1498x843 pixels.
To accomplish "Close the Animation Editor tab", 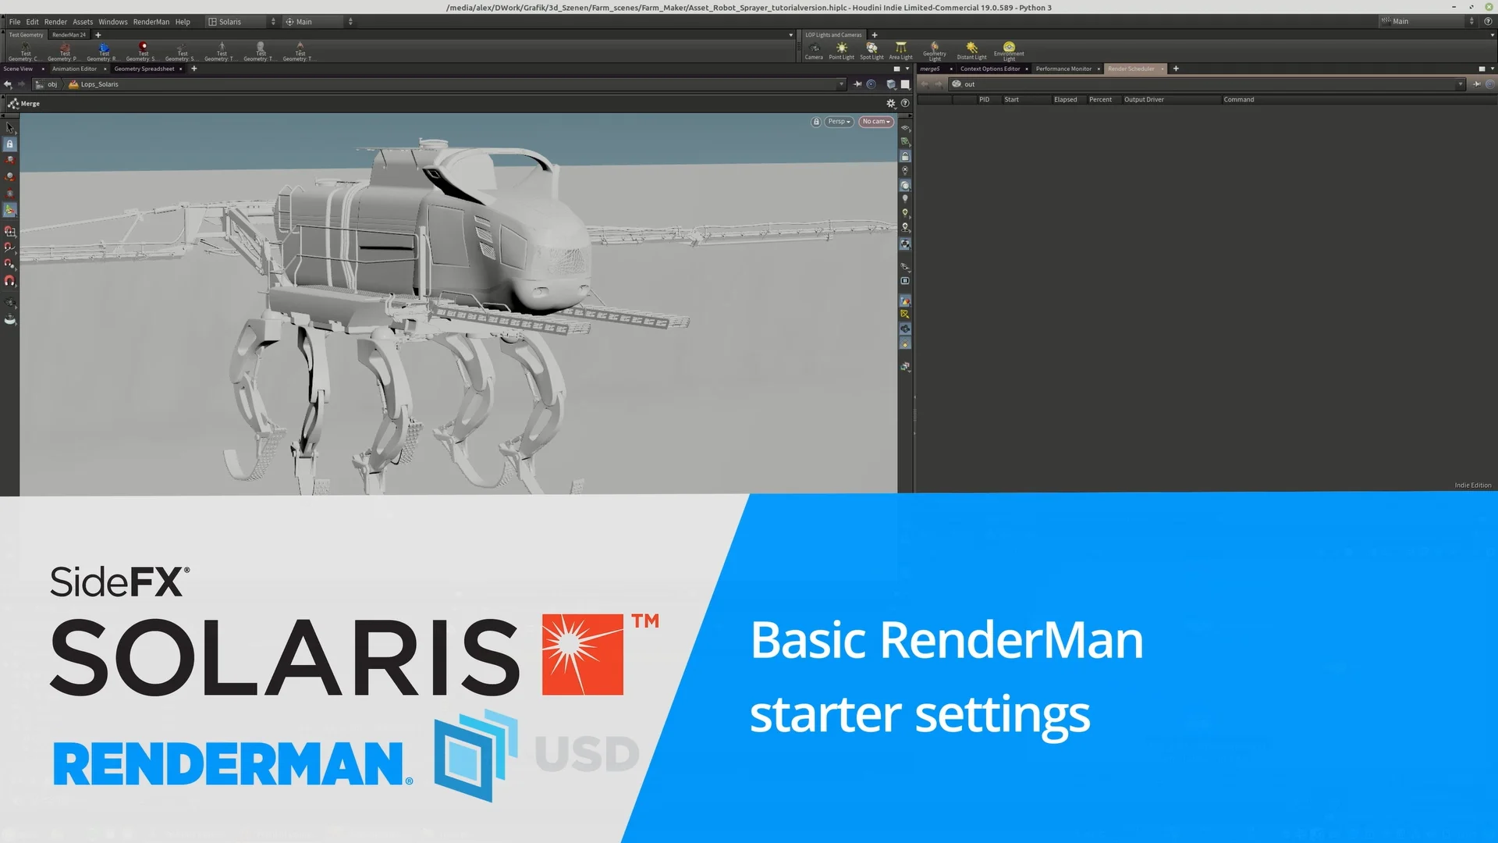I will point(105,69).
